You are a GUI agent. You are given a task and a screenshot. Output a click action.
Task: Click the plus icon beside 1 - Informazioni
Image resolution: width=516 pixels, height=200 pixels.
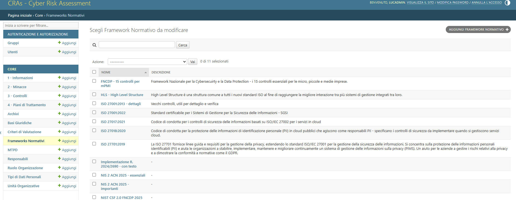[59, 77]
